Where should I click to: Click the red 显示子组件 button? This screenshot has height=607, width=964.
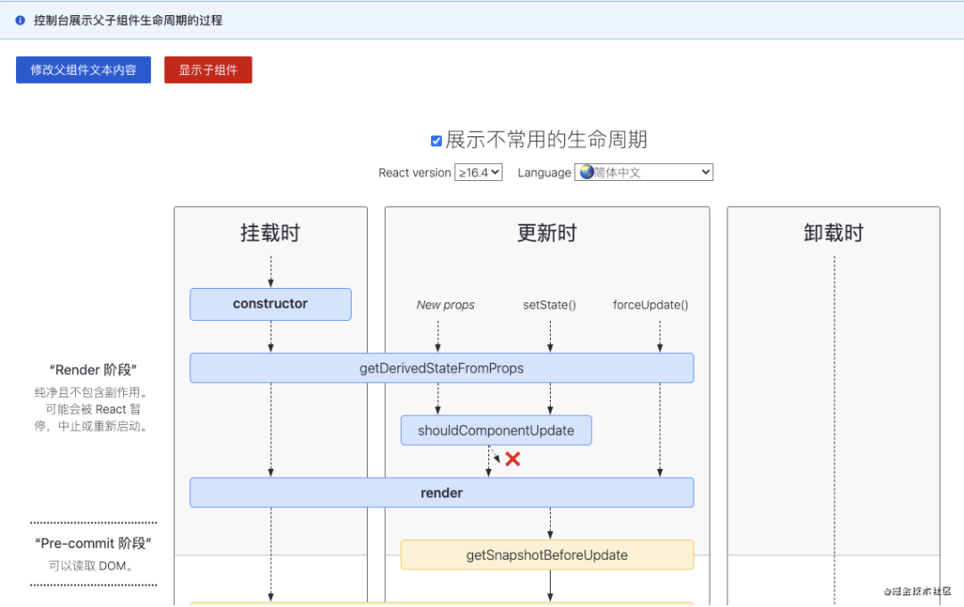tap(208, 70)
